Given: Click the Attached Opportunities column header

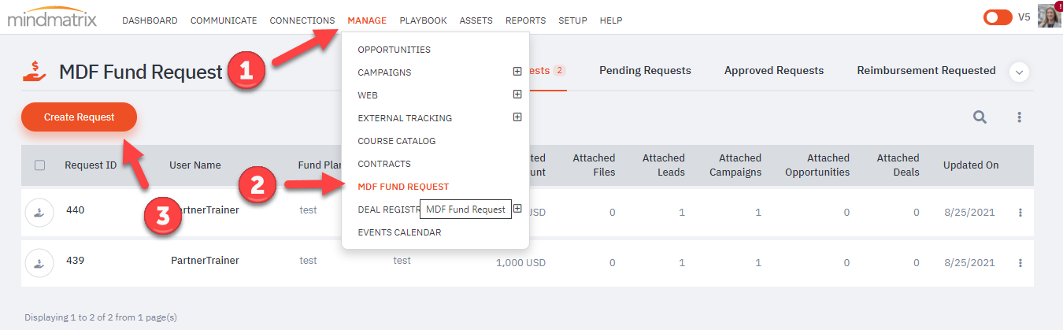Looking at the screenshot, I should coord(817,165).
